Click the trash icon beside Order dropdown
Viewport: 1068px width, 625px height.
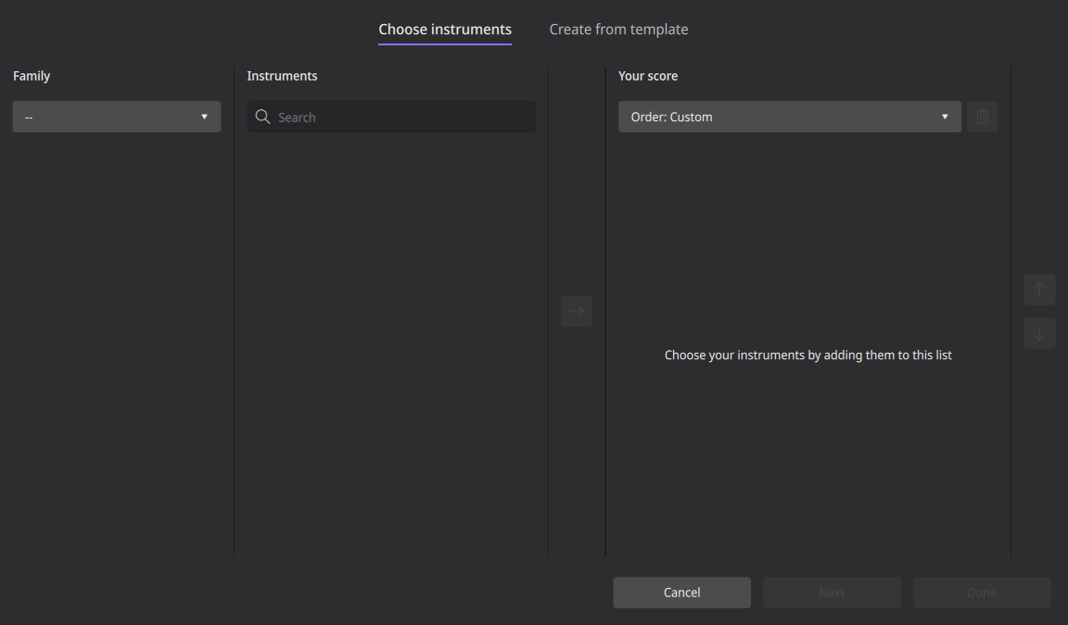click(x=982, y=117)
